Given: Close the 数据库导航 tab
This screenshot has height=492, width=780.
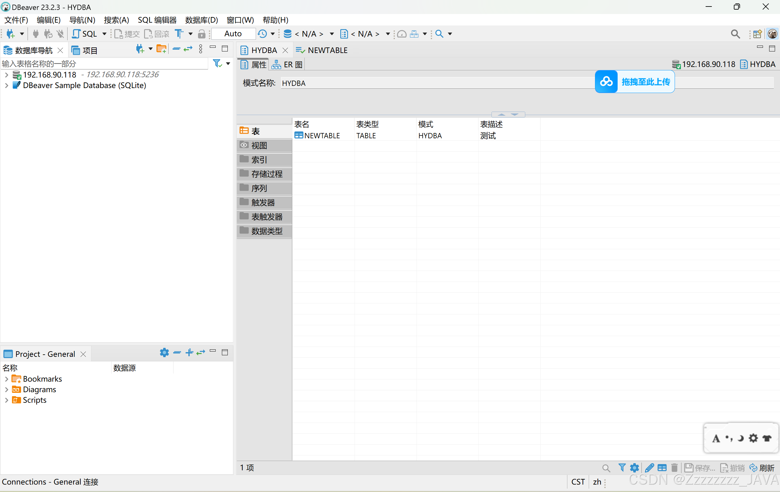Looking at the screenshot, I should (60, 50).
